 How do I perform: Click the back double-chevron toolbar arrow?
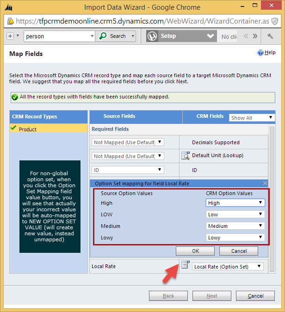[x=246, y=36]
